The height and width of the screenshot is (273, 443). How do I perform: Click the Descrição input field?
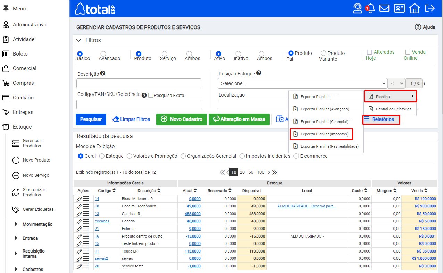pyautogui.click(x=139, y=83)
